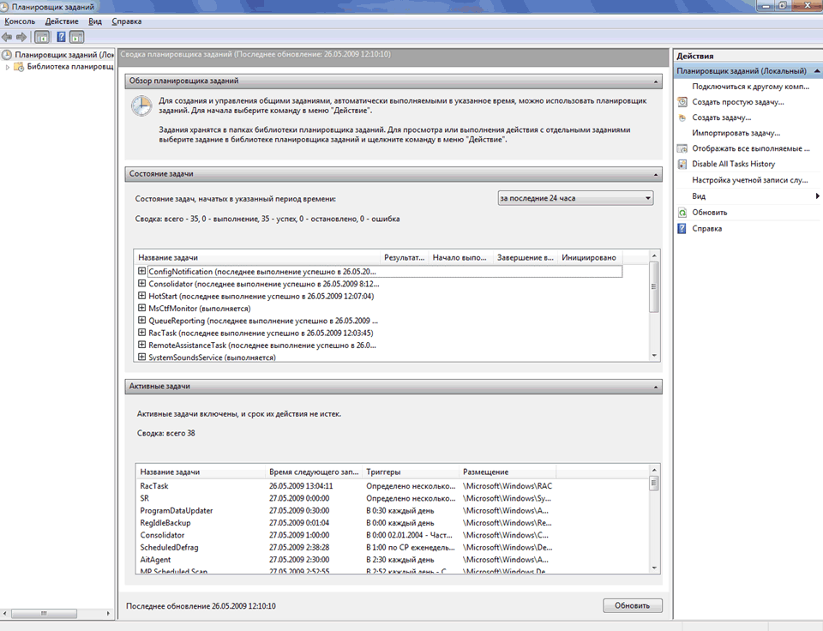Click the Disable All Tasks History icon
Screen dimensions: 823x631
click(682, 164)
